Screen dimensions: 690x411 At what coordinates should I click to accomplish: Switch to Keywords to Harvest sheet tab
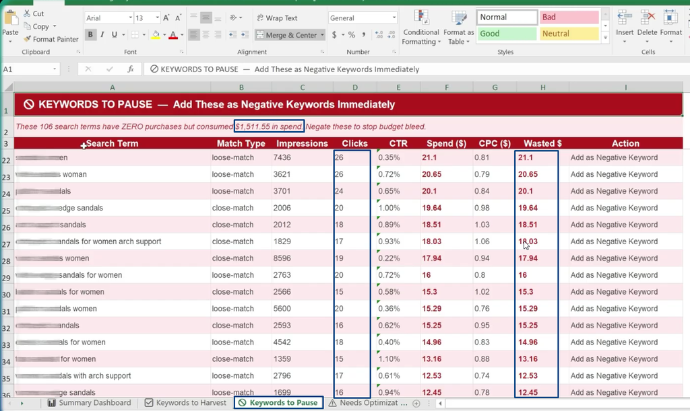tap(186, 403)
